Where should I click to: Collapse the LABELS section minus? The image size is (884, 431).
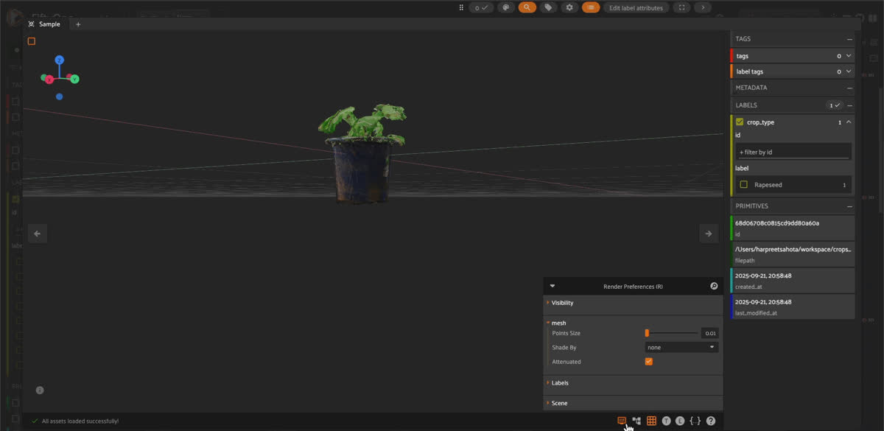point(849,105)
